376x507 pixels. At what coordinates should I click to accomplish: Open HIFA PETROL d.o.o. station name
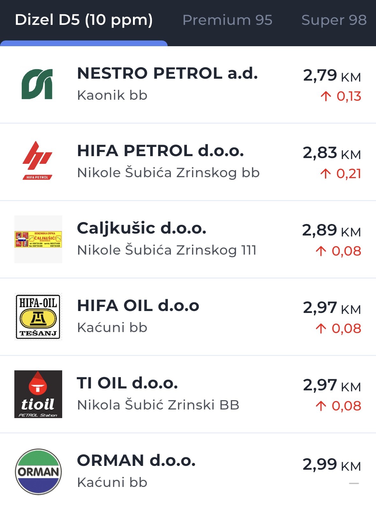[x=160, y=151]
